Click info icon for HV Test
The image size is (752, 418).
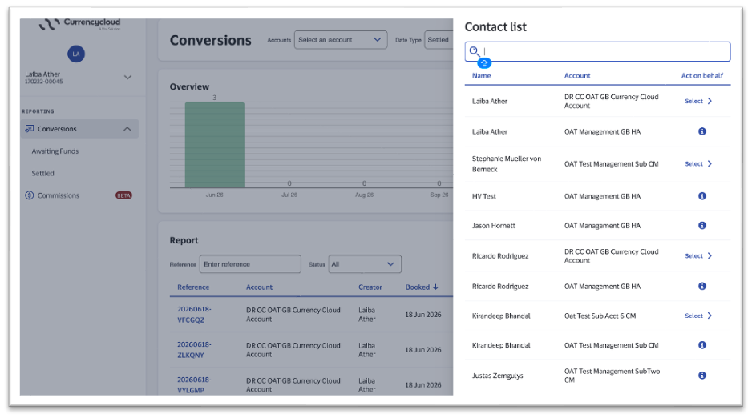(x=701, y=196)
